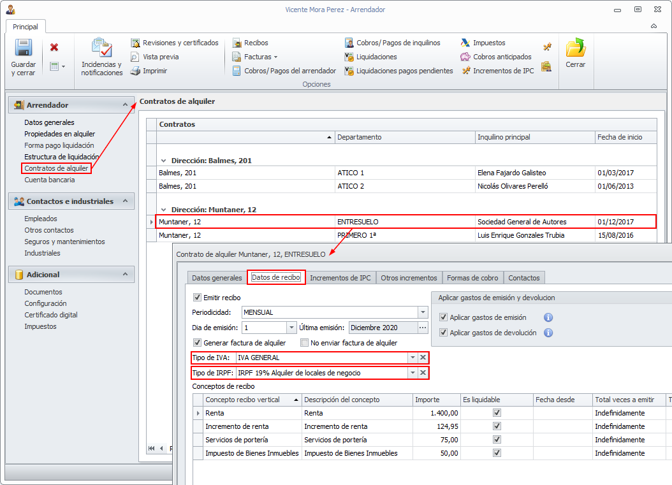Open Incidencias y notificaciones
Image resolution: width=672 pixels, height=485 pixels.
pos(101,49)
